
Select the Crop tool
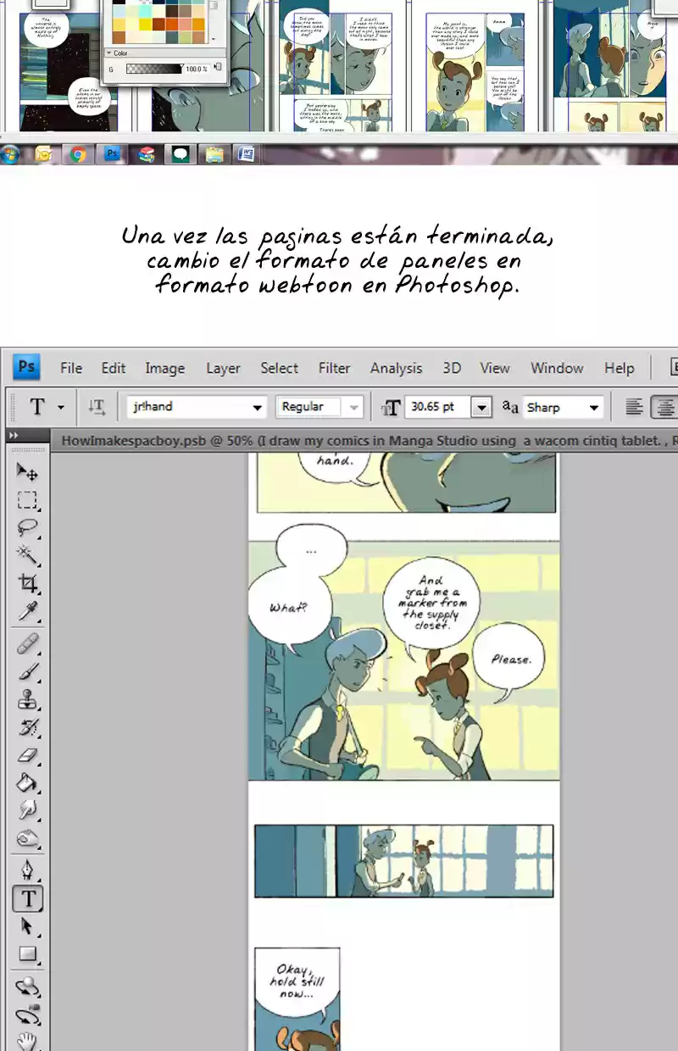pos(28,583)
